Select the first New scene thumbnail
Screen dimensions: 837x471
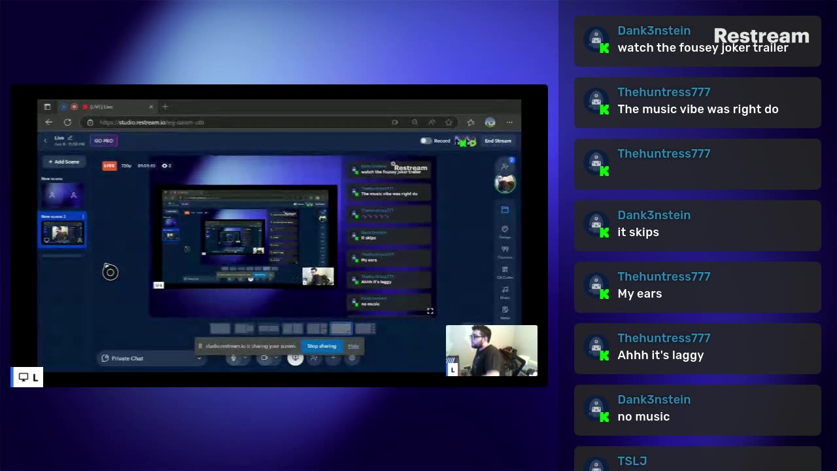click(x=62, y=194)
